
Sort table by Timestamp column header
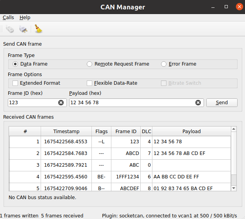coord(66,132)
